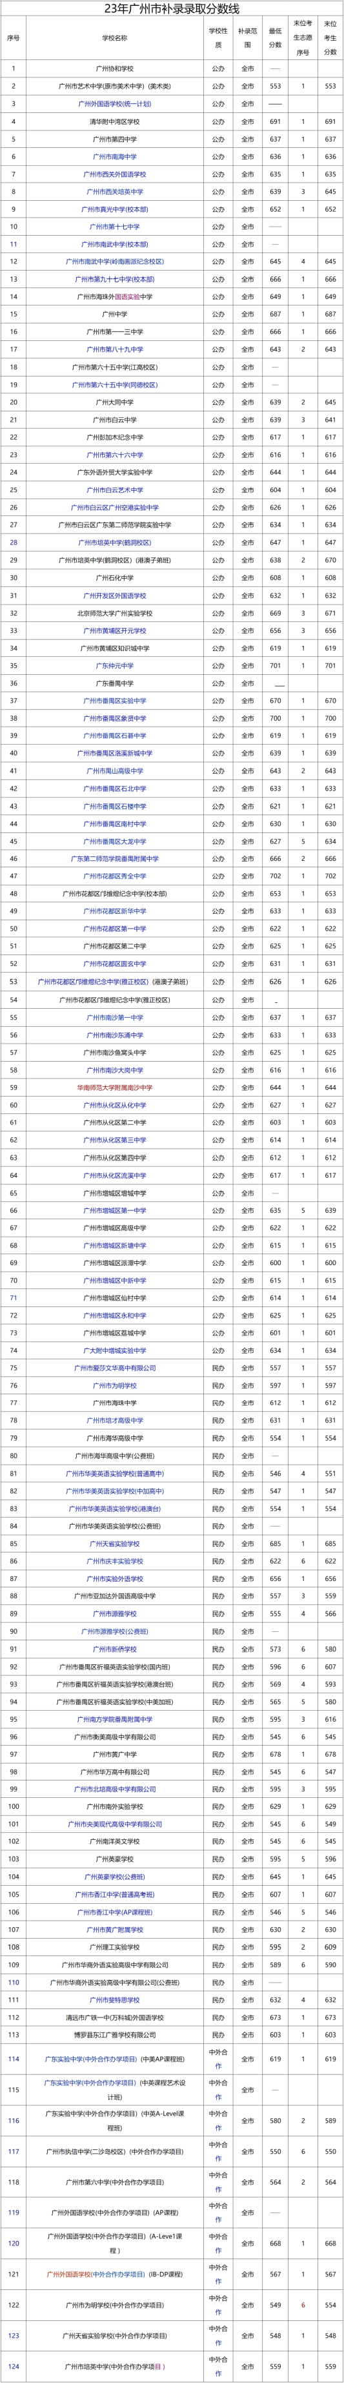Click 广州市香江中学(AP课程班) link
Image resolution: width=344 pixels, height=2383 pixels.
[x=115, y=1912]
